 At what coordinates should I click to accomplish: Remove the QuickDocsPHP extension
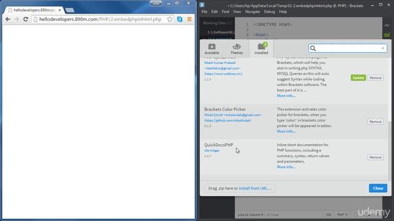(376, 157)
